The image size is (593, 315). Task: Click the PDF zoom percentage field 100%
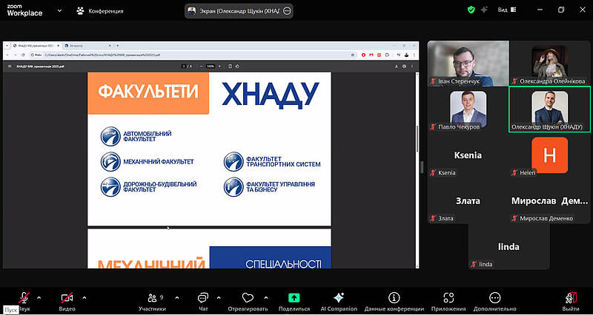point(211,67)
